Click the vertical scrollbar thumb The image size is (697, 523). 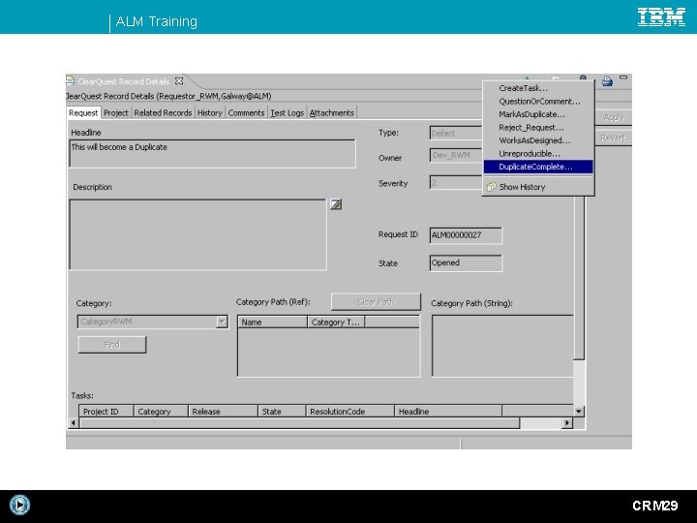[x=579, y=277]
